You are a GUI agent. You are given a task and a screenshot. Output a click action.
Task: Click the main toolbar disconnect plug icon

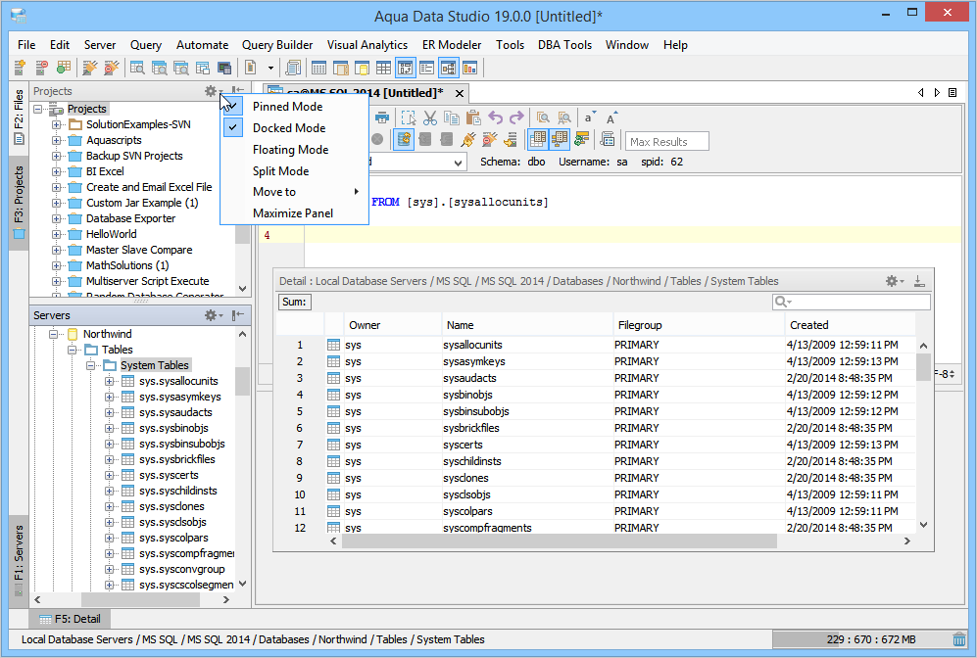[x=111, y=68]
